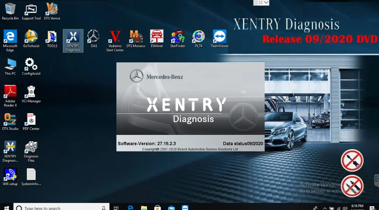Image resolution: width=379 pixels, height=210 pixels.
Task: Launch the DAS Mercedes star icon
Action: click(x=94, y=39)
